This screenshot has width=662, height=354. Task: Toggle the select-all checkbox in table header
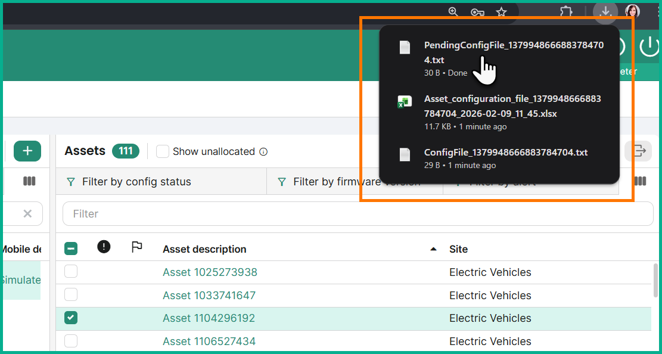click(71, 249)
